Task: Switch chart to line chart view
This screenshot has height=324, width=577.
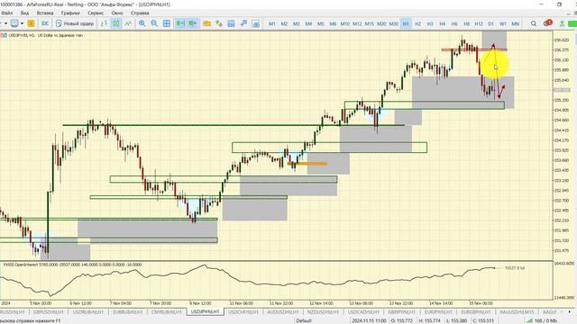Action: (x=128, y=23)
